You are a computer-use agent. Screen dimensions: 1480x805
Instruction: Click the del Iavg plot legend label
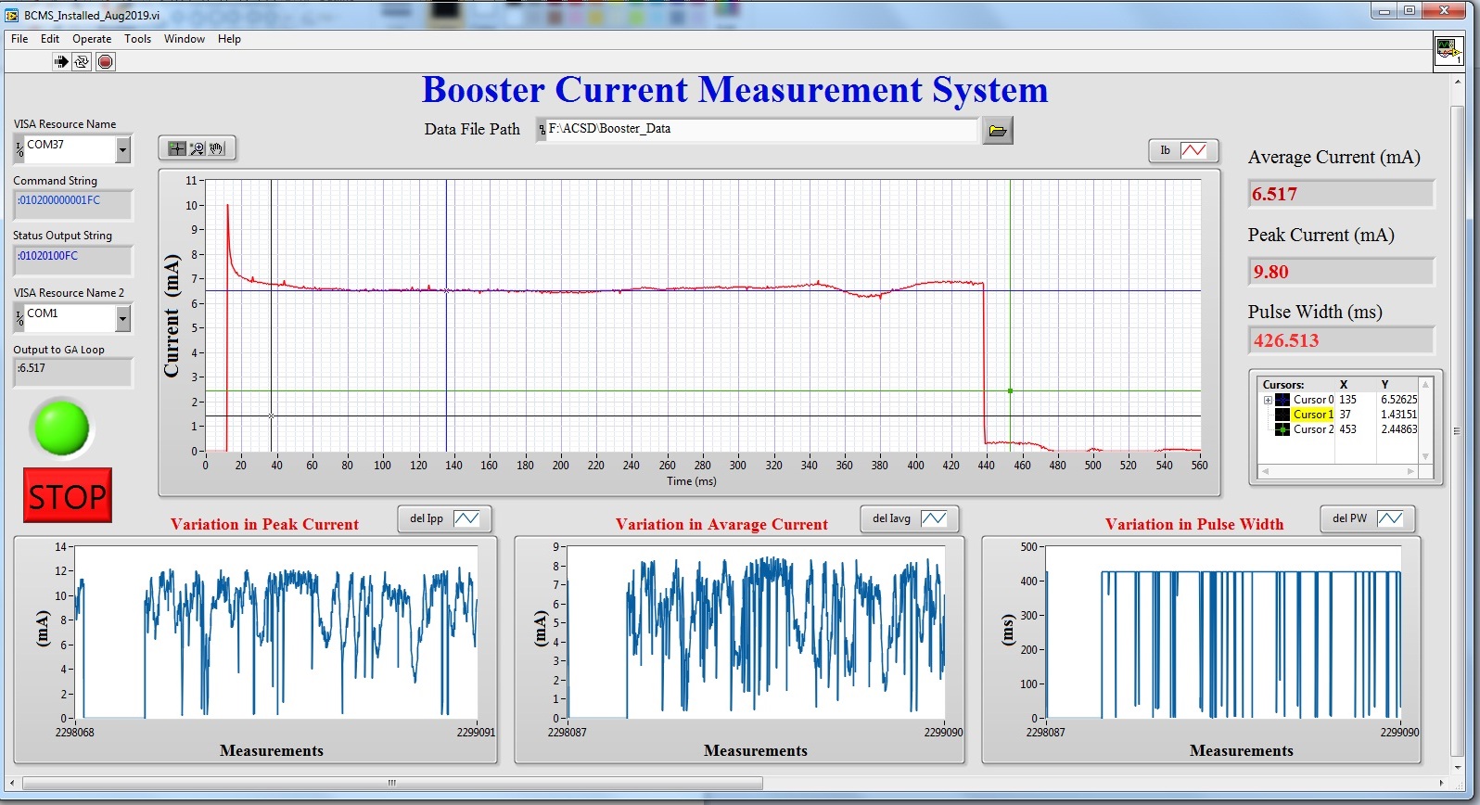pos(891,518)
